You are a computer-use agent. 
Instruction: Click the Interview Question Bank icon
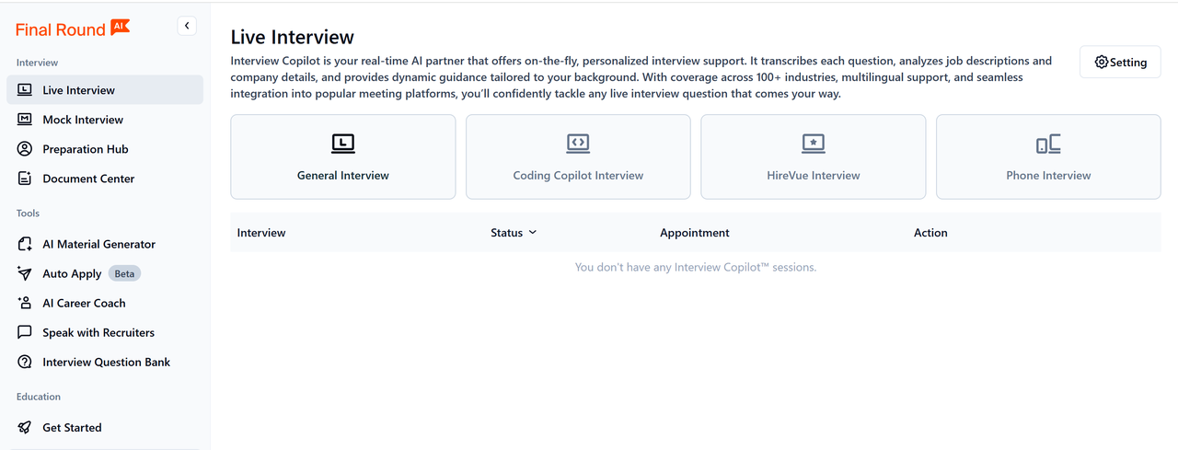pos(25,362)
